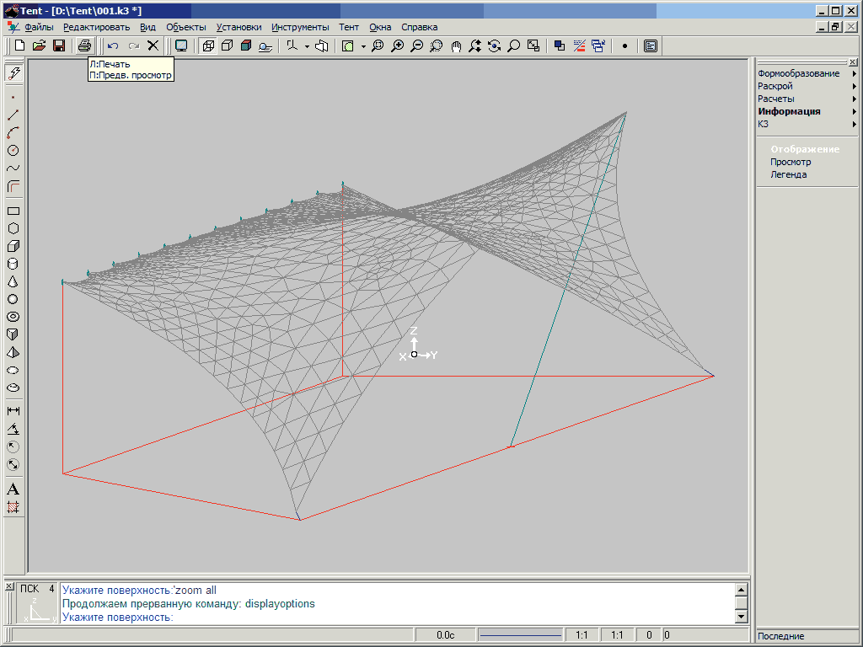
Task: Click the zoom in magnifier icon
Action: [x=397, y=45]
